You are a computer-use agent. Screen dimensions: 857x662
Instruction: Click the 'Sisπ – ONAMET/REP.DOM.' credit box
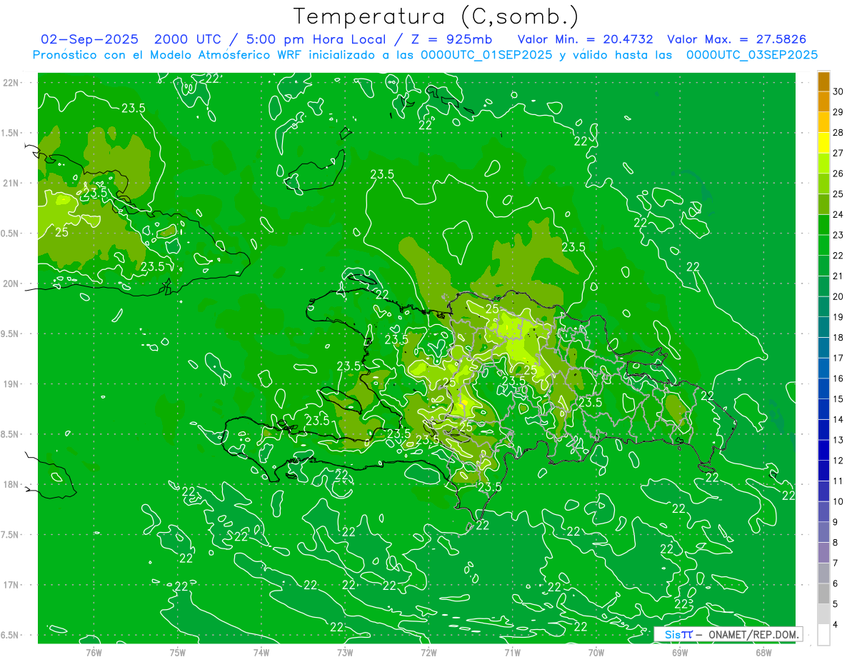pos(728,634)
